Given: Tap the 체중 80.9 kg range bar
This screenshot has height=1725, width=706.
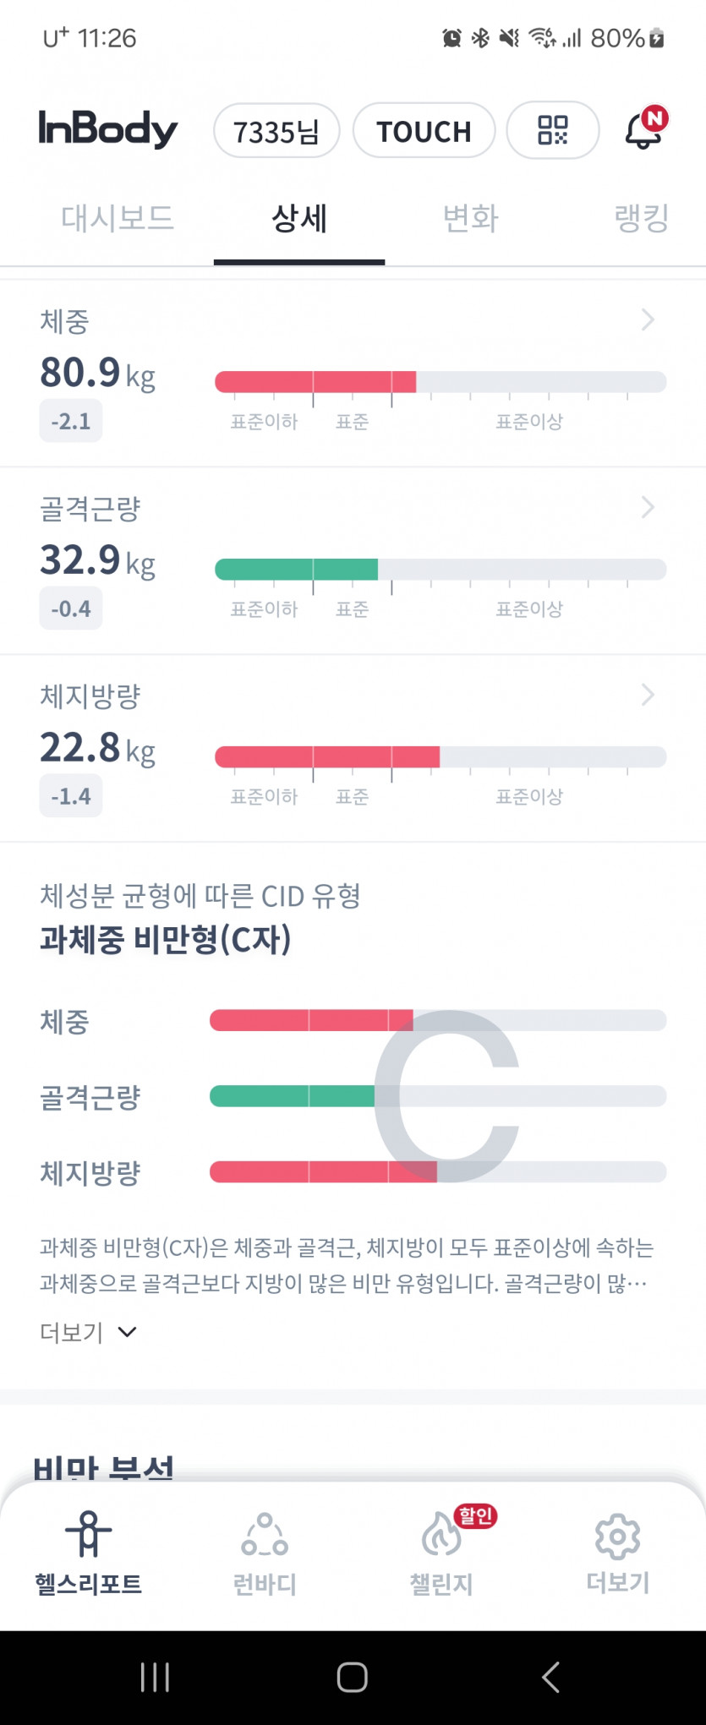Looking at the screenshot, I should [440, 382].
